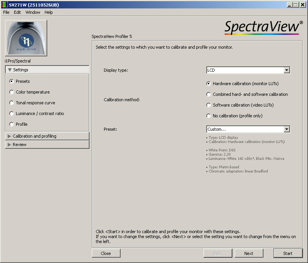Minimize the SV271W window

click(x=289, y=5)
